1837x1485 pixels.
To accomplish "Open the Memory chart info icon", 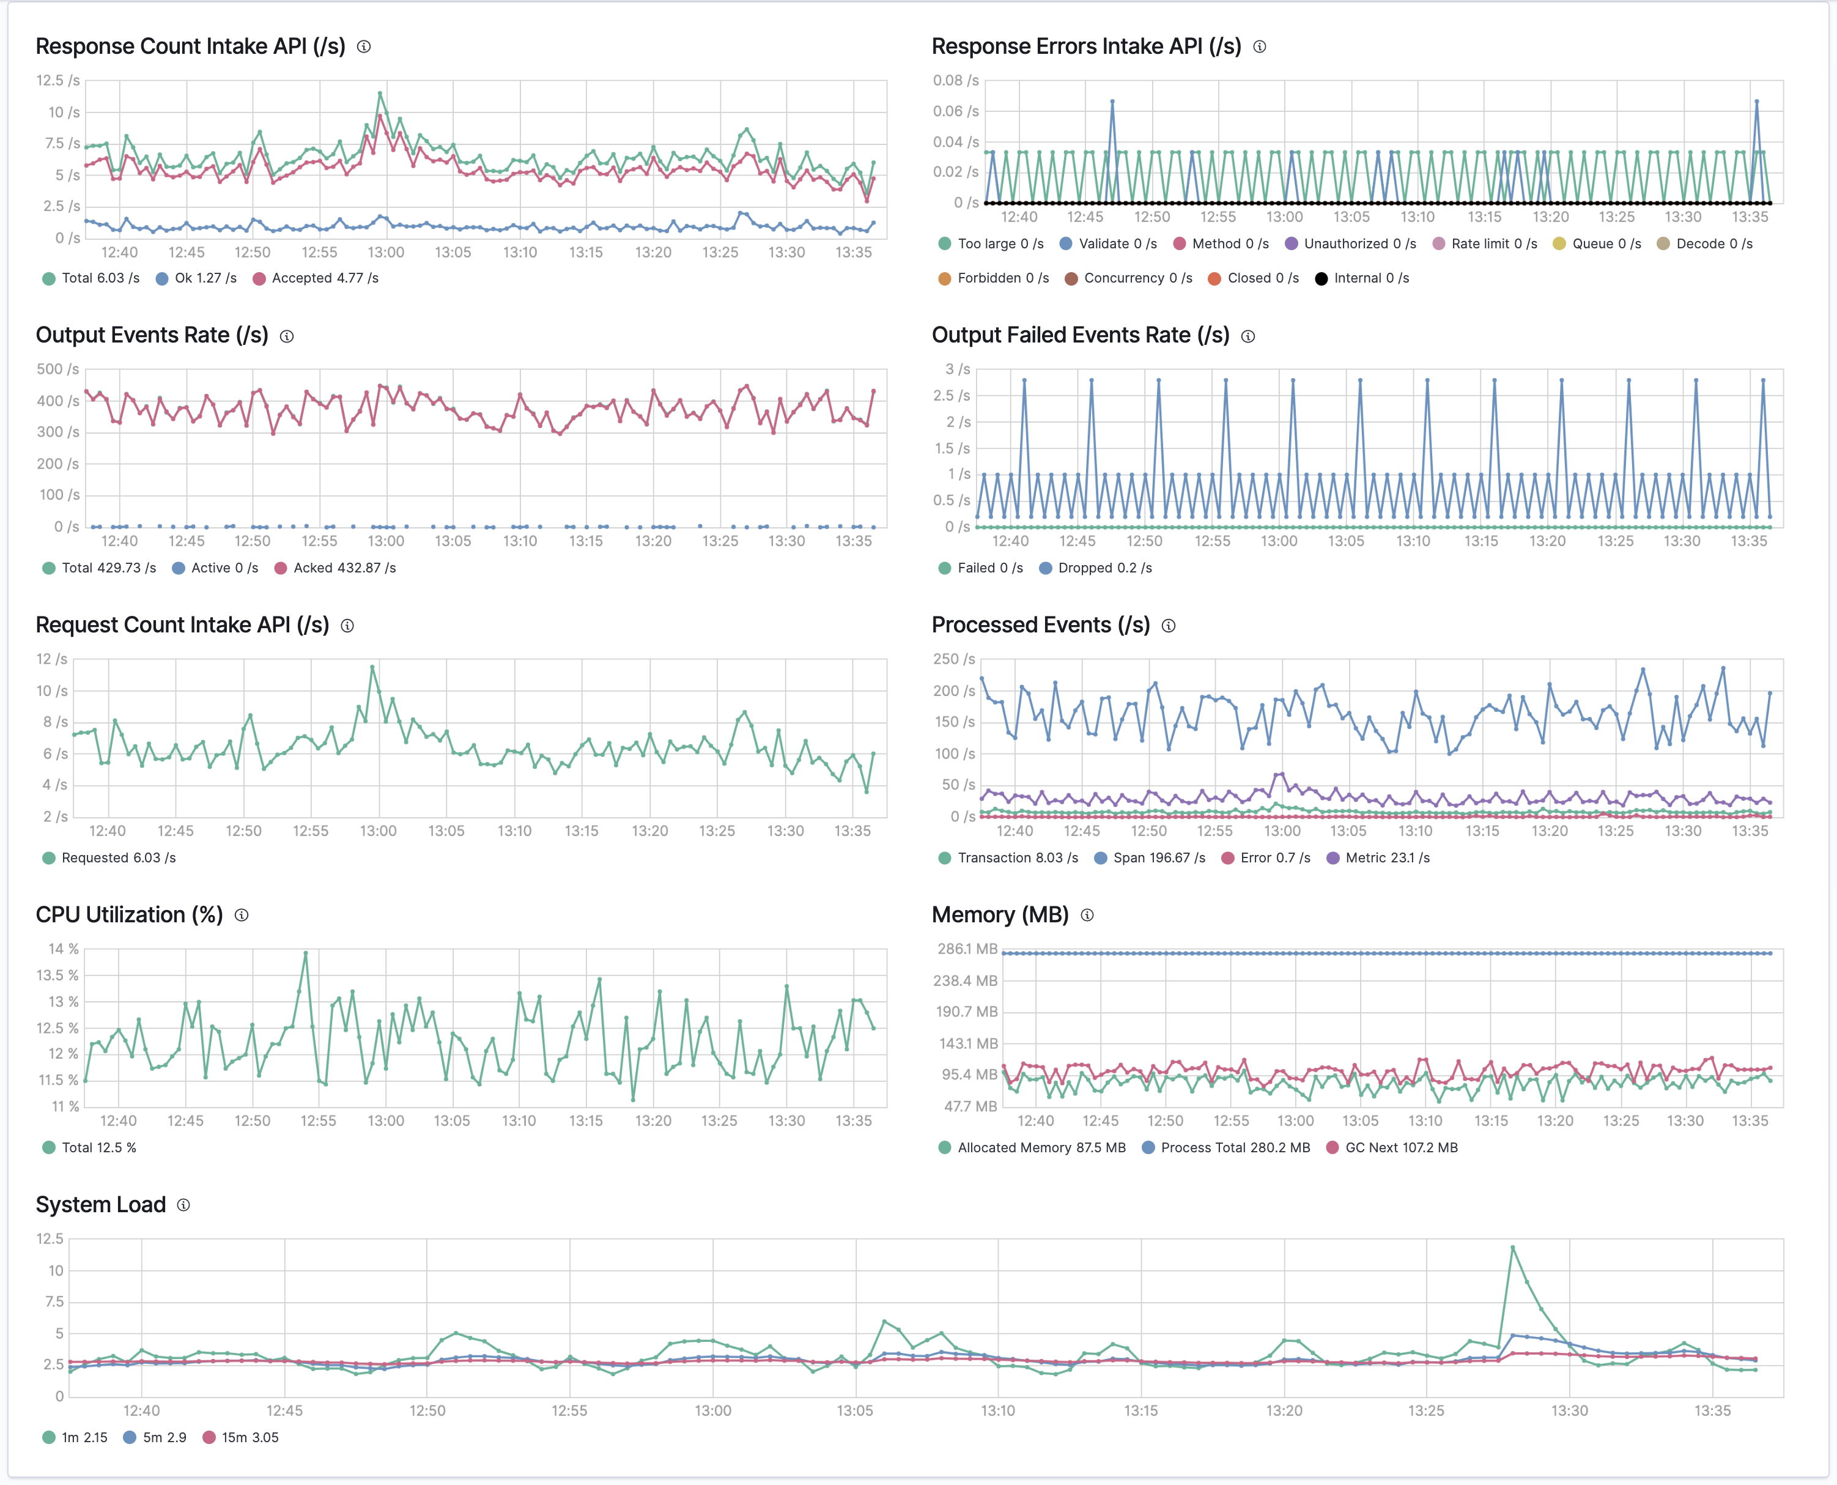I will click(x=1087, y=916).
